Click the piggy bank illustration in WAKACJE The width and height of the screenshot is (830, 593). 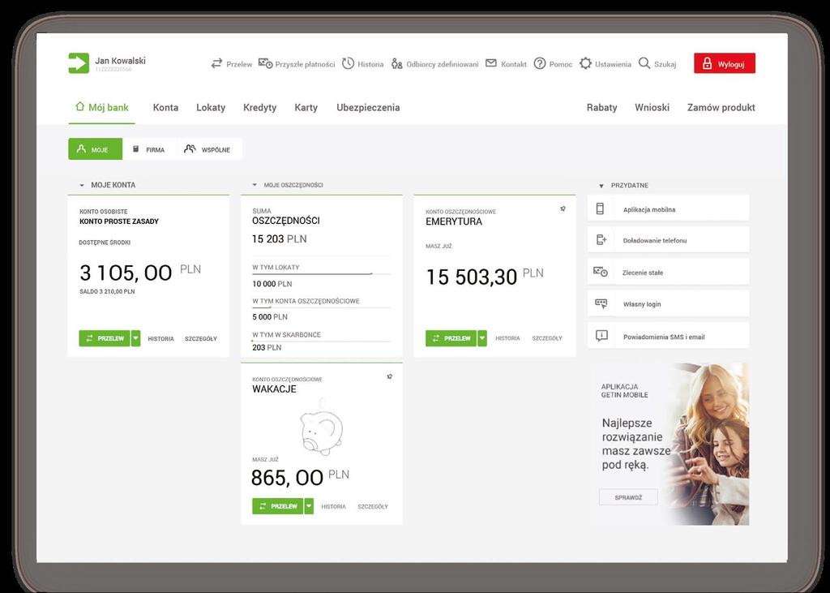[321, 428]
